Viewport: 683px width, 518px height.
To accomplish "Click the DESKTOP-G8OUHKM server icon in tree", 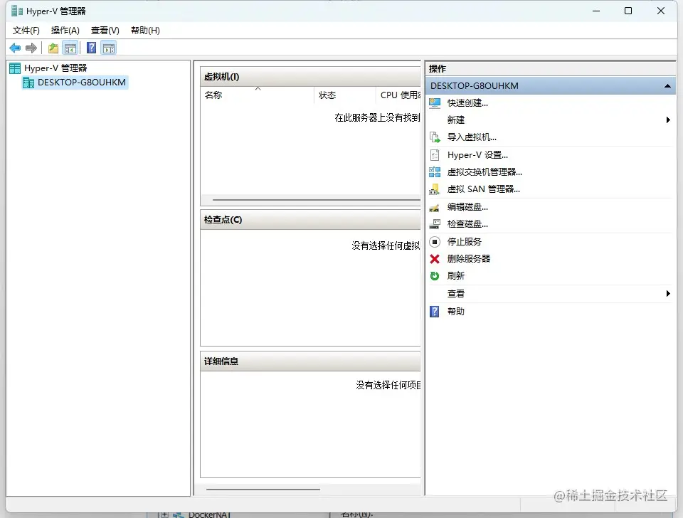I will pyautogui.click(x=28, y=83).
